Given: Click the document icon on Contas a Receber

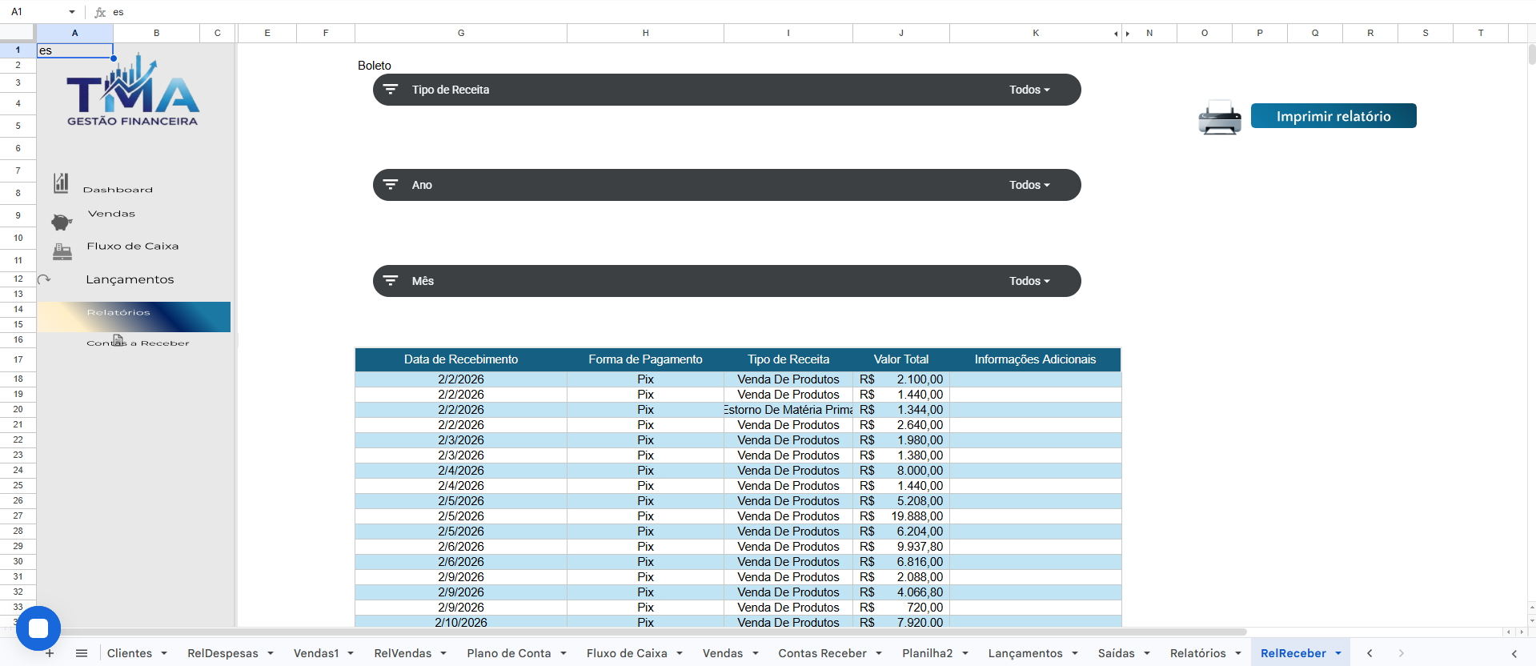Looking at the screenshot, I should click(x=118, y=340).
